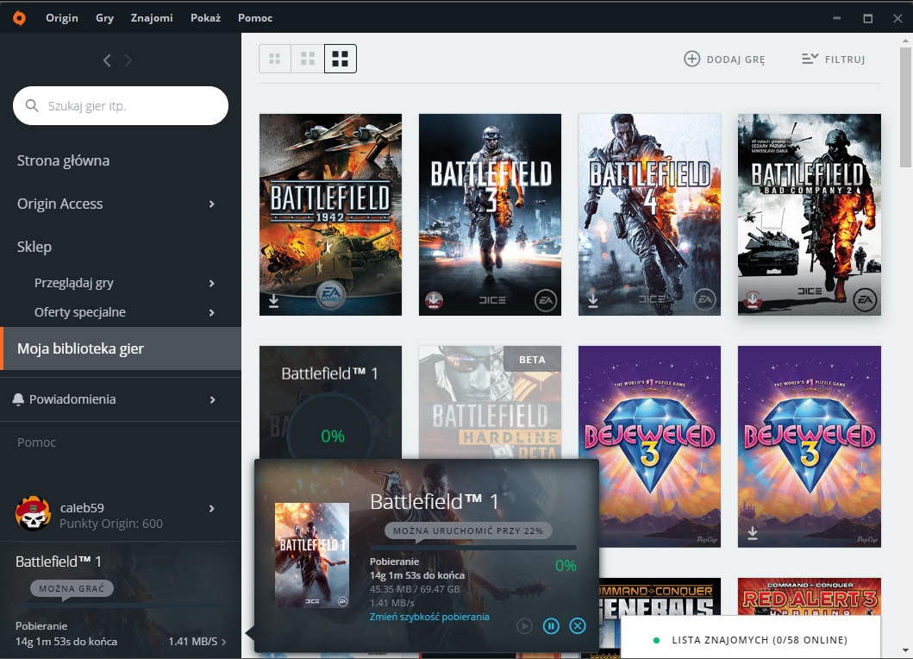This screenshot has width=913, height=659.
Task: Click the plus icon of Dodaj grę
Action: pos(691,59)
